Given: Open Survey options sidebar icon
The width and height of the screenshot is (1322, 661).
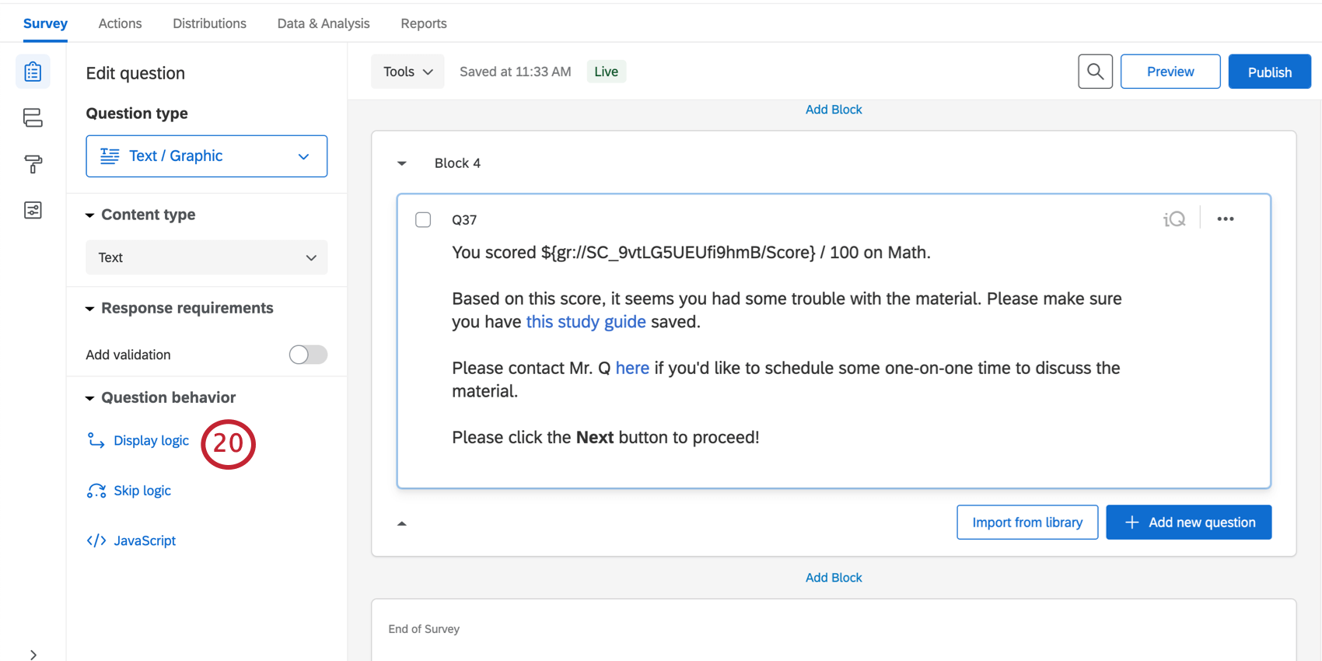Looking at the screenshot, I should 33,210.
